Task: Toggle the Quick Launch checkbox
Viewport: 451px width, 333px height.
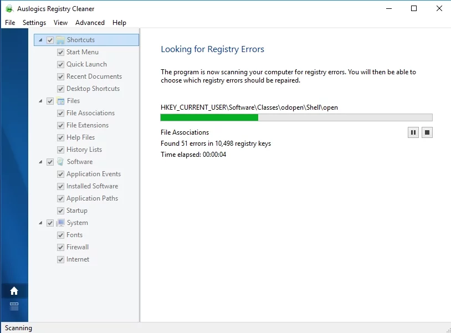Action: click(60, 64)
